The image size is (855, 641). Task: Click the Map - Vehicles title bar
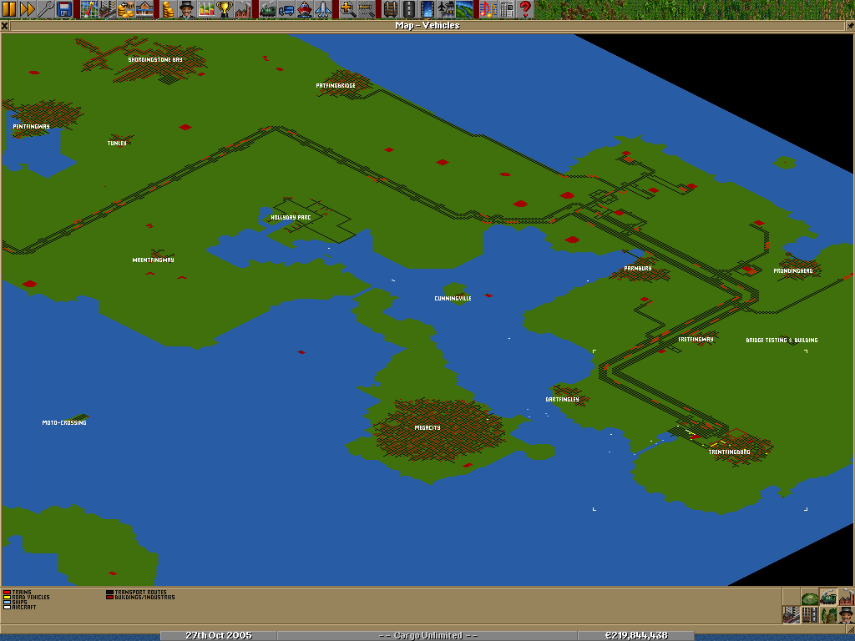point(427,26)
